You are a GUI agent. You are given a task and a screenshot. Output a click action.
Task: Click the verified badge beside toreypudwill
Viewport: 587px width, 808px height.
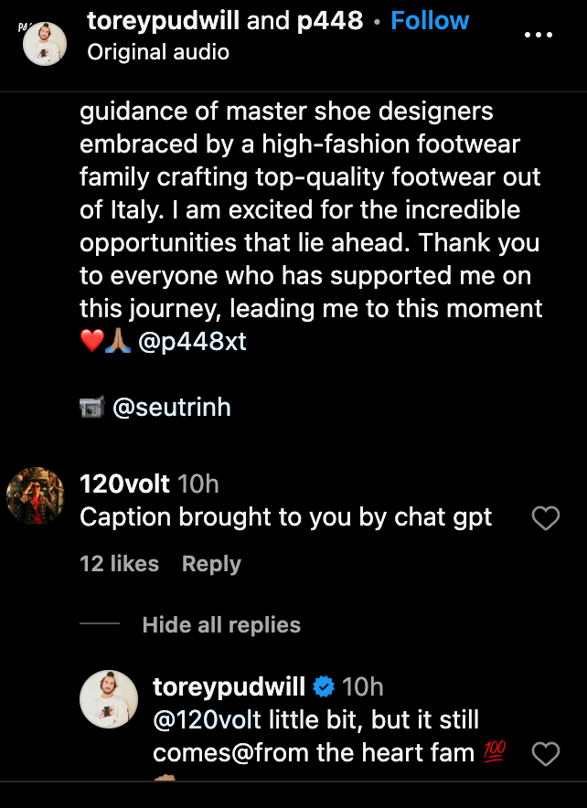coord(323,686)
